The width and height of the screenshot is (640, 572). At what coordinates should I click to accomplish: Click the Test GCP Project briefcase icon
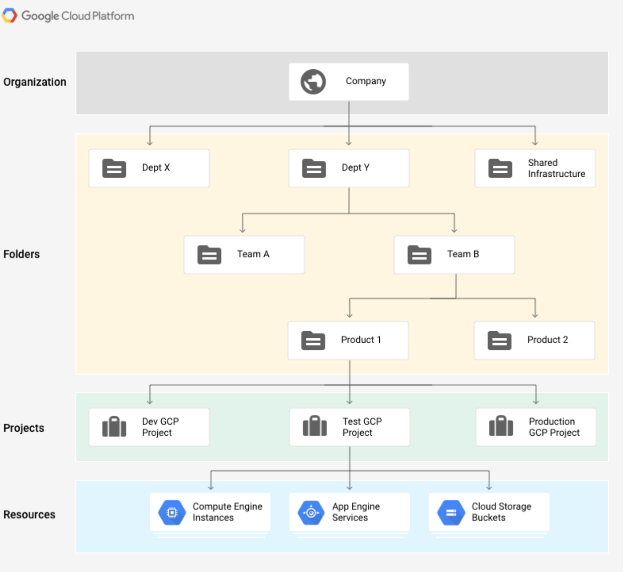[314, 426]
